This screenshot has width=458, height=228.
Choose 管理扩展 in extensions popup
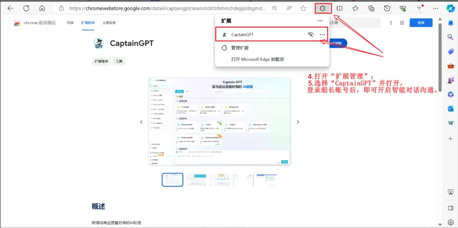coord(272,48)
